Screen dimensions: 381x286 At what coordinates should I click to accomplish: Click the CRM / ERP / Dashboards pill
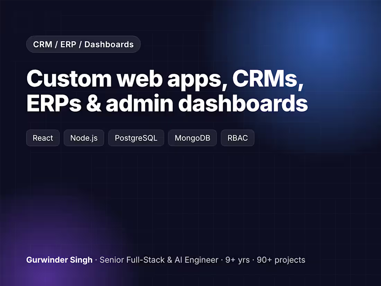point(83,44)
